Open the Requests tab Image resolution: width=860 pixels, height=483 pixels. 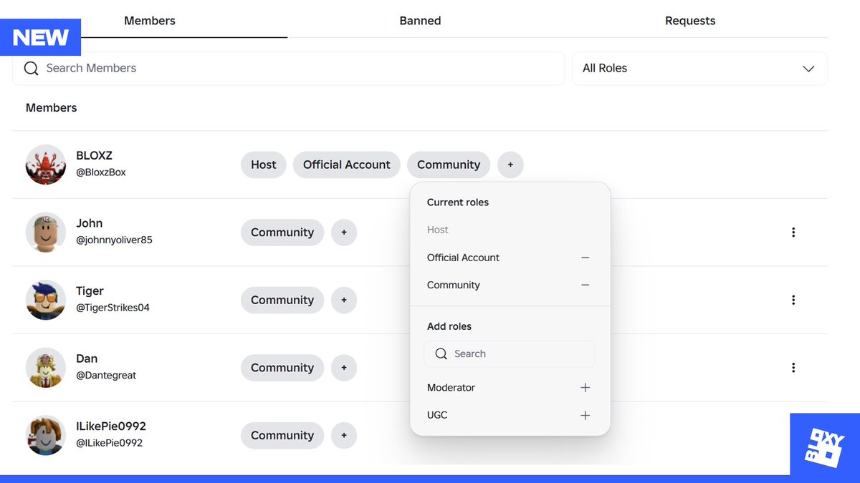click(690, 21)
